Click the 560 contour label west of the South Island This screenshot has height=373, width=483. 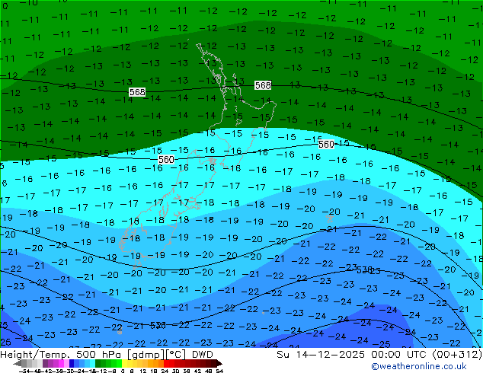click(166, 159)
